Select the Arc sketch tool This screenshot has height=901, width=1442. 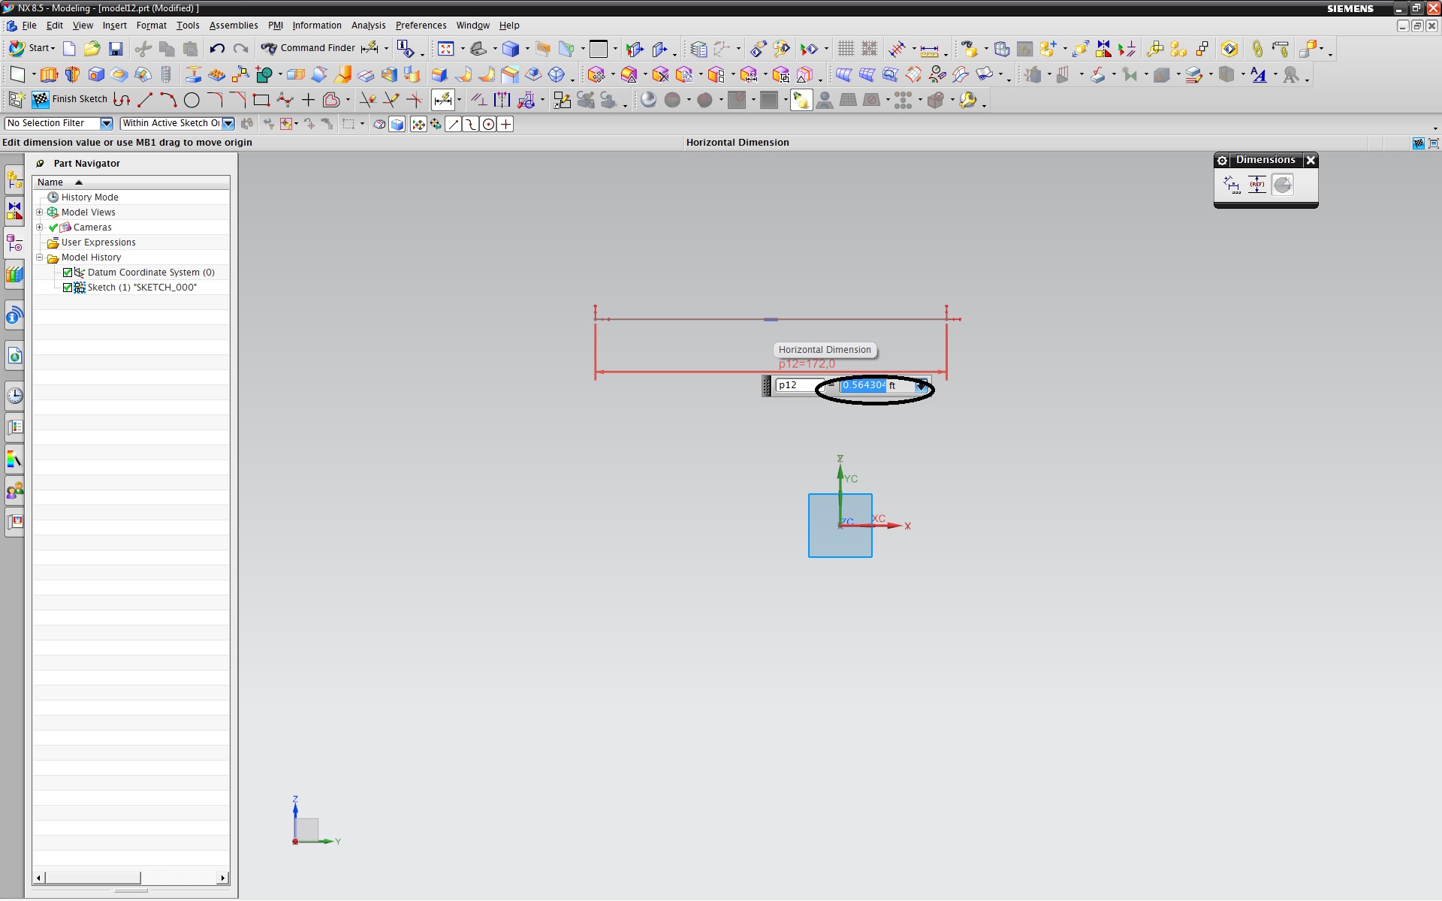[x=168, y=99]
